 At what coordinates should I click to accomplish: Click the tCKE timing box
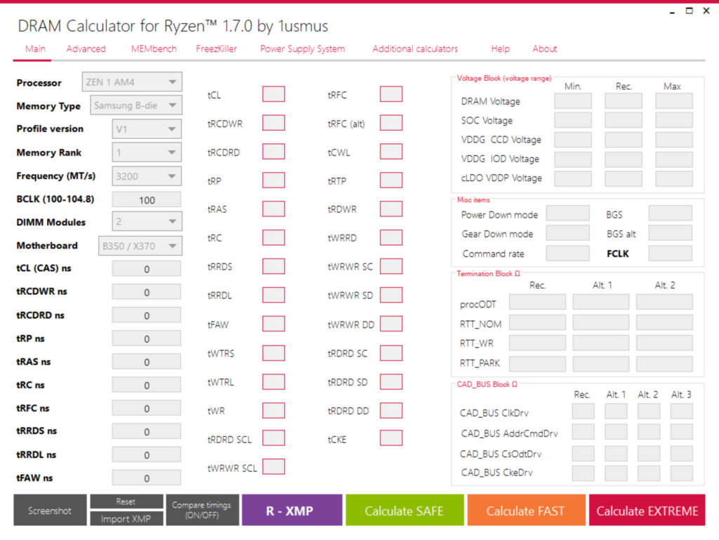pos(391,437)
